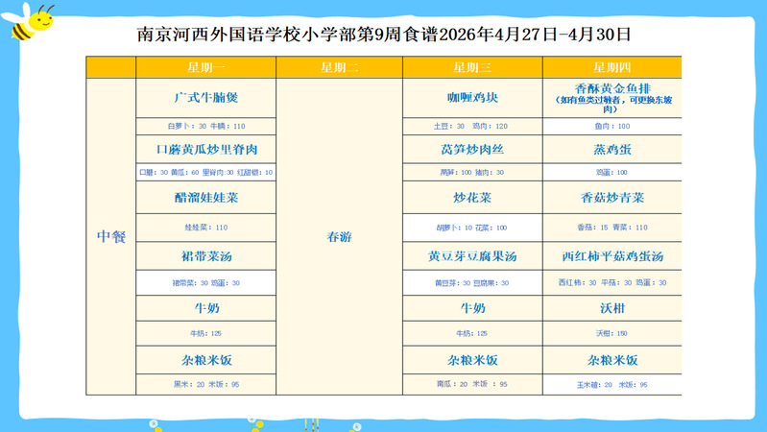The height and width of the screenshot is (432, 767).
Task: Select the 沃柑 cell under Thursday
Action: (x=611, y=308)
